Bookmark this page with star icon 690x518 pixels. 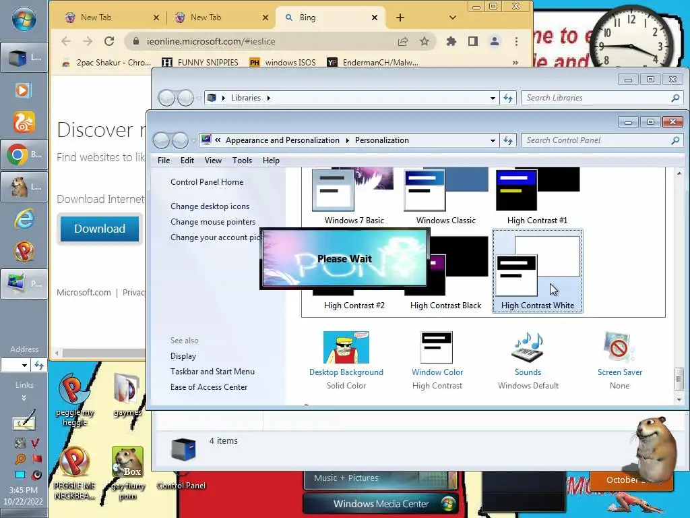(x=425, y=41)
